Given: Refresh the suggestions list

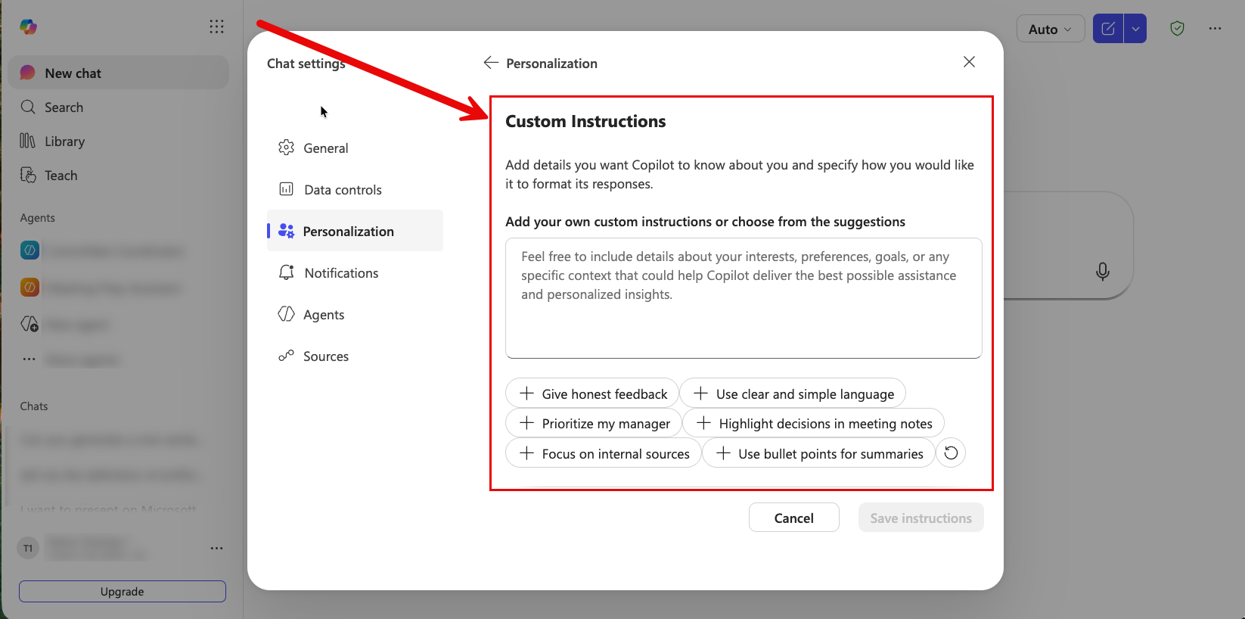Looking at the screenshot, I should click(x=951, y=453).
